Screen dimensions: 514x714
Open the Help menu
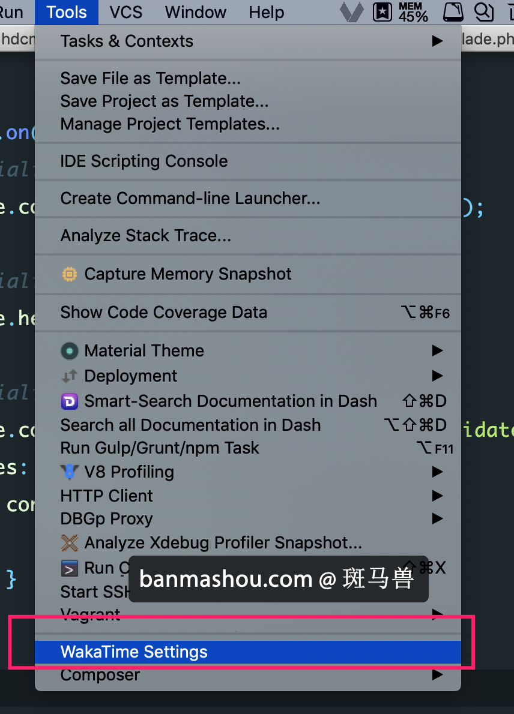267,12
